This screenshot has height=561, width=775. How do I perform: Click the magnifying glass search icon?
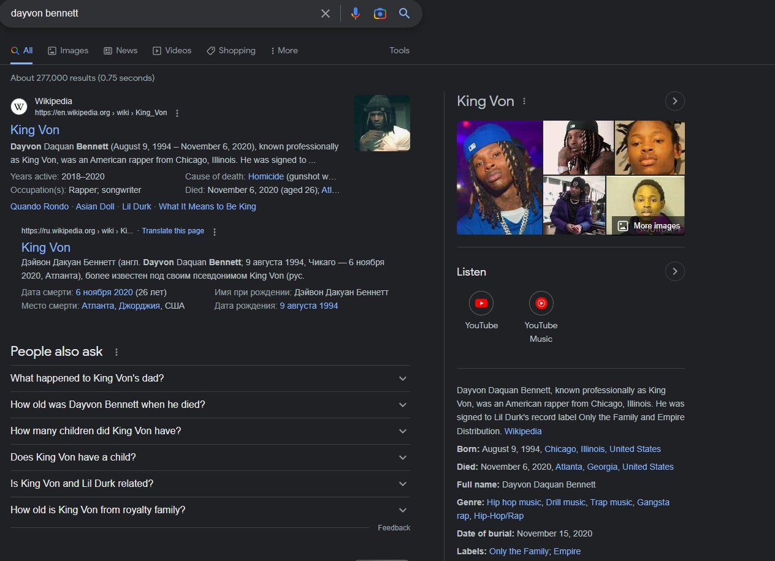coord(404,13)
